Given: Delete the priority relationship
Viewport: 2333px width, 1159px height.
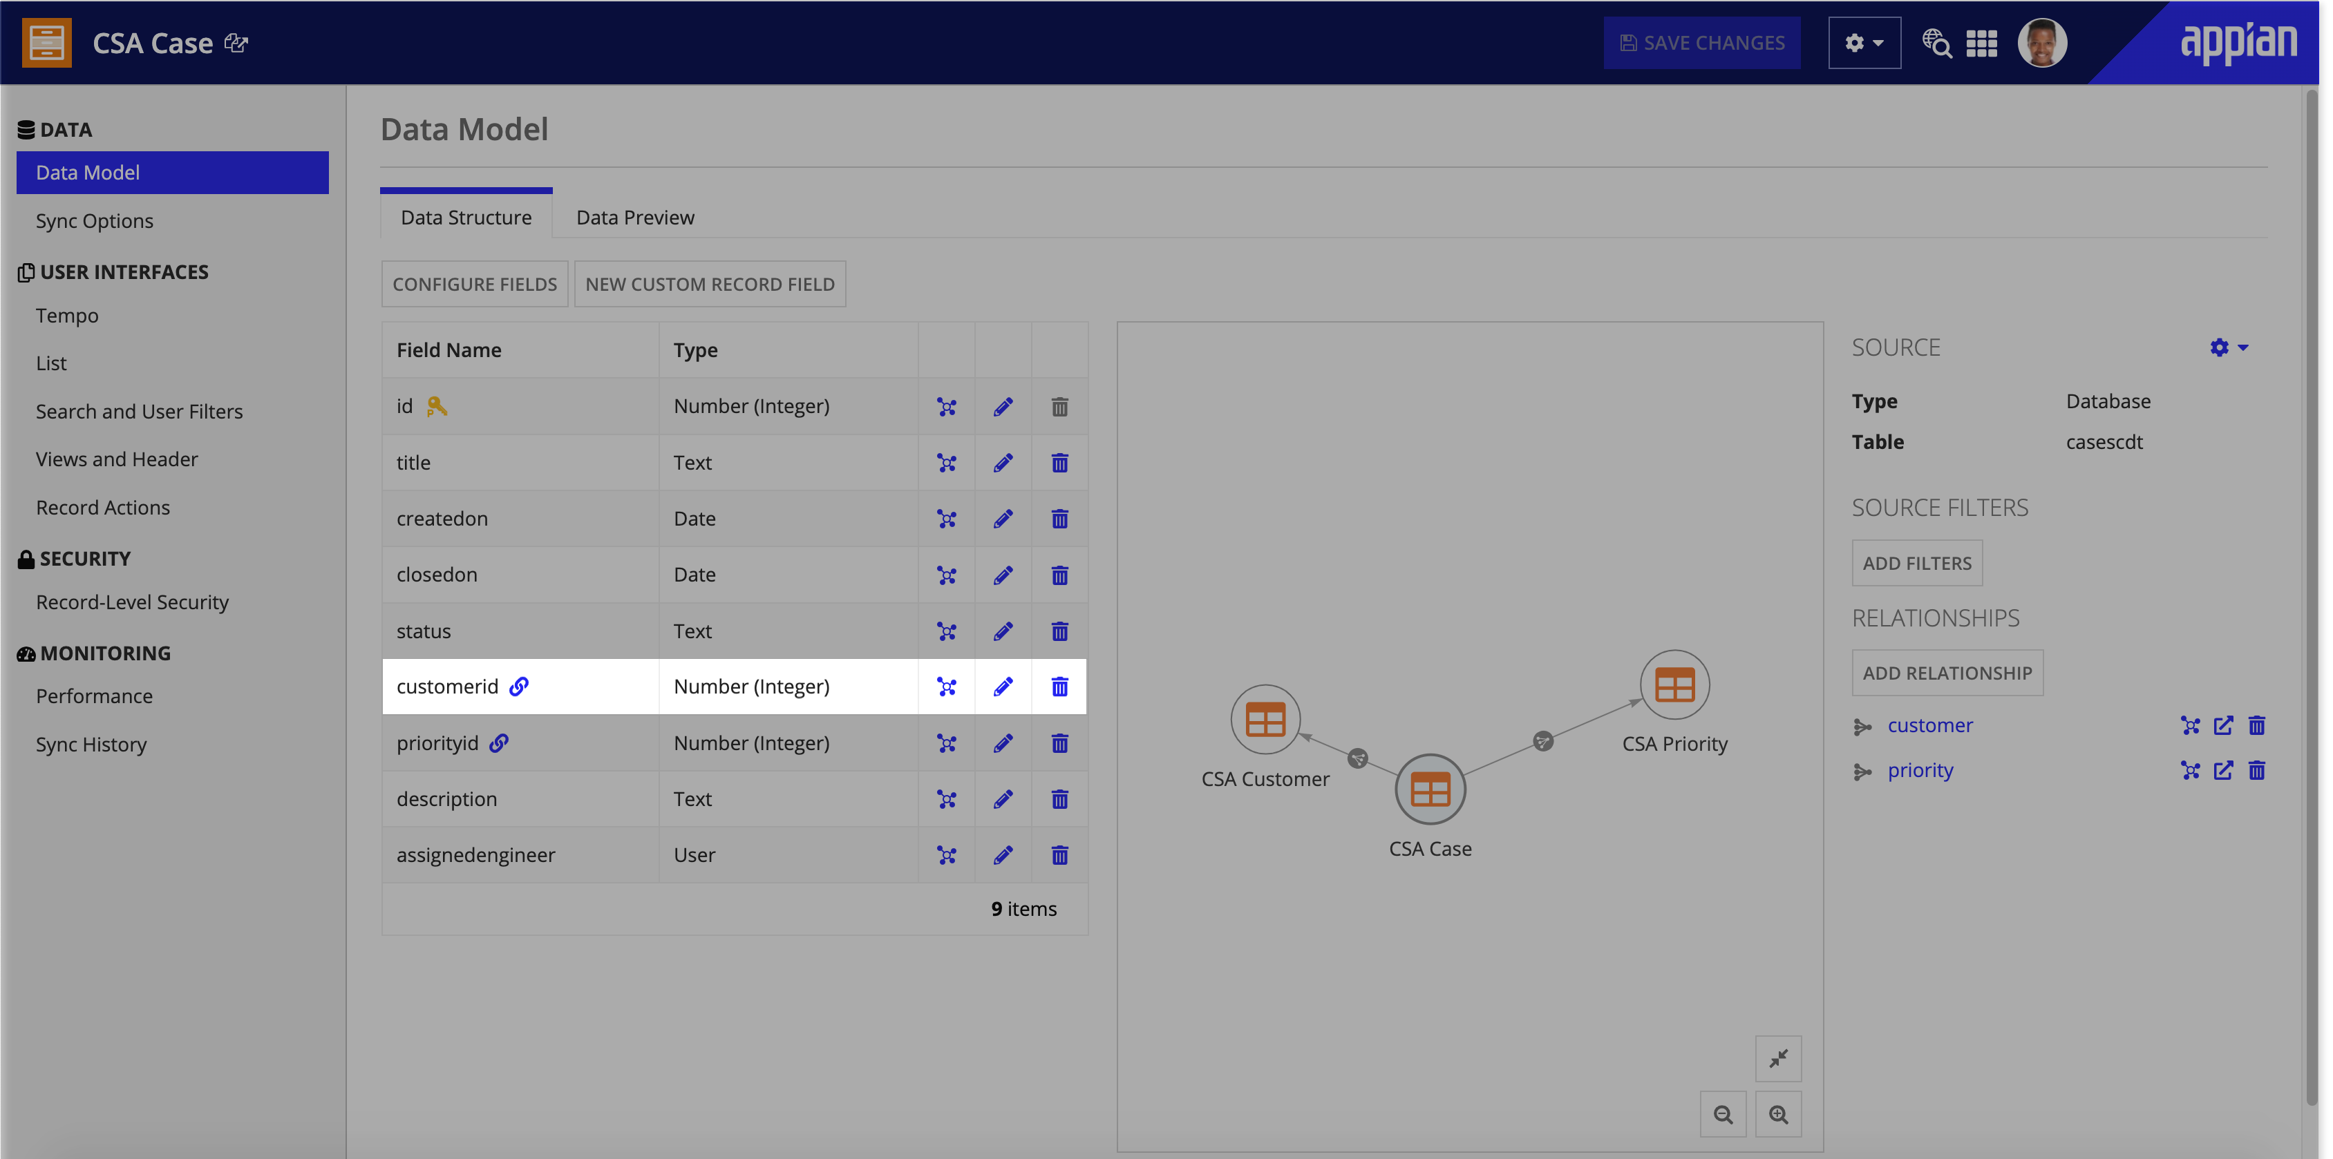Looking at the screenshot, I should 2256,771.
